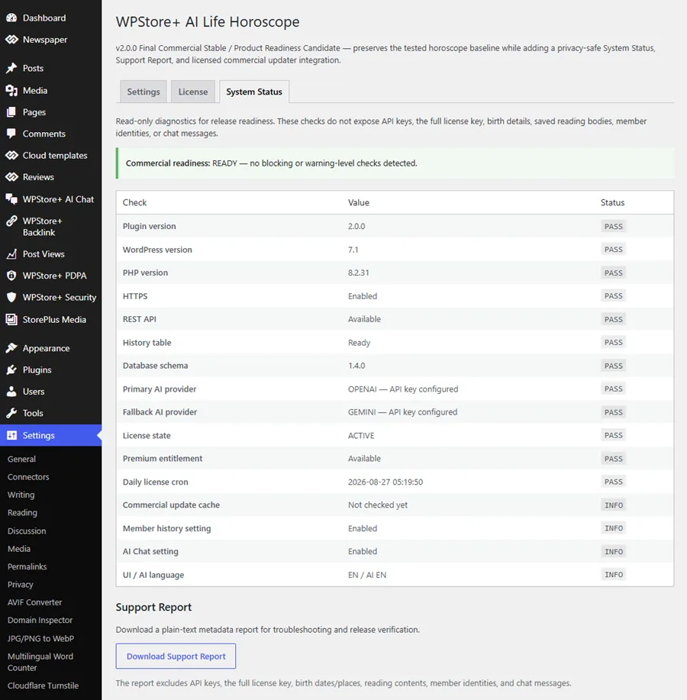This screenshot has width=687, height=700.
Task: Open Privacy settings submenu link
Action: [21, 585]
